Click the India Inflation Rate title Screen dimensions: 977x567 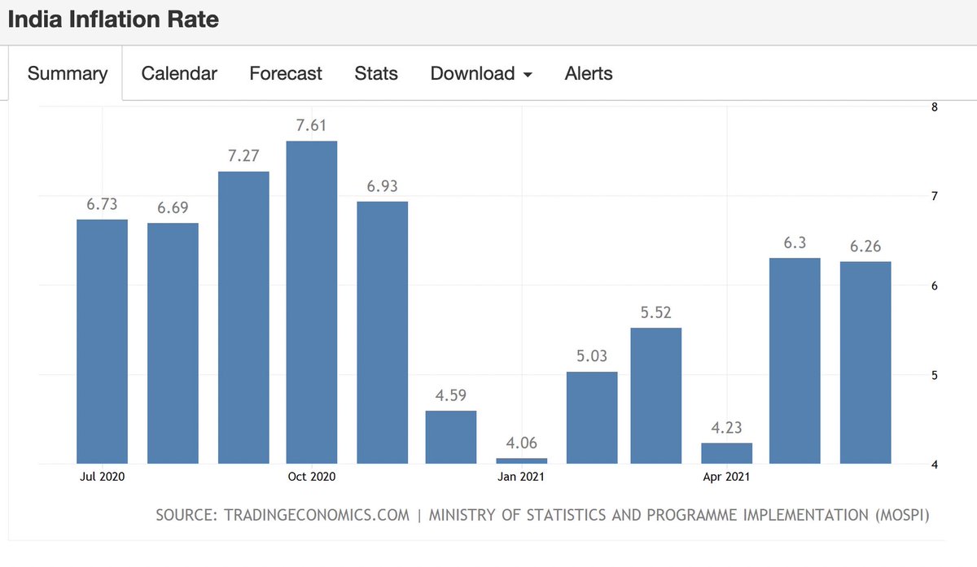(x=112, y=19)
